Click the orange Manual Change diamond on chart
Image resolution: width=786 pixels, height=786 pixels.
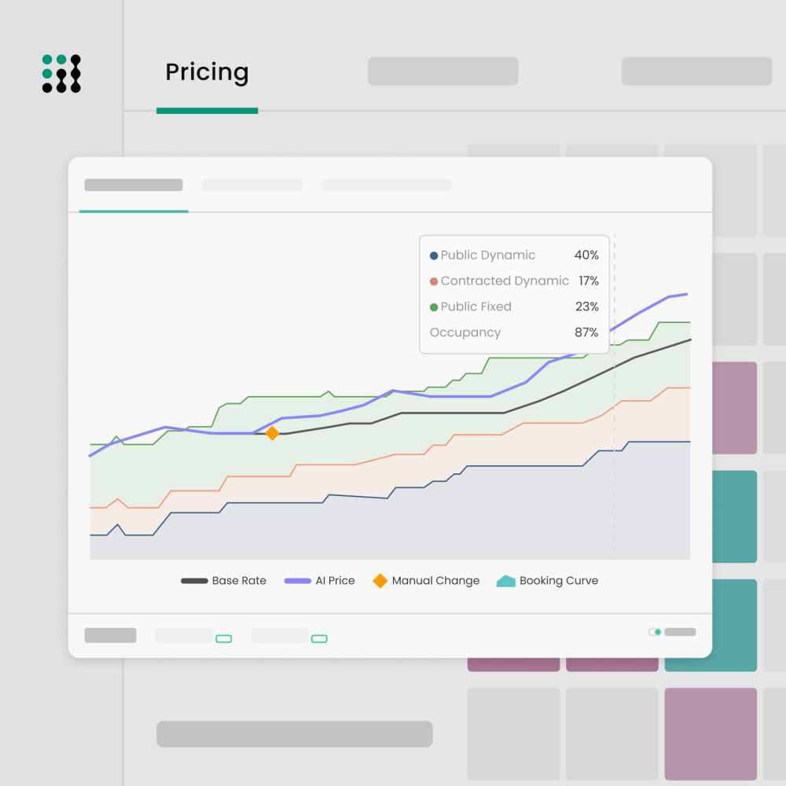272,433
